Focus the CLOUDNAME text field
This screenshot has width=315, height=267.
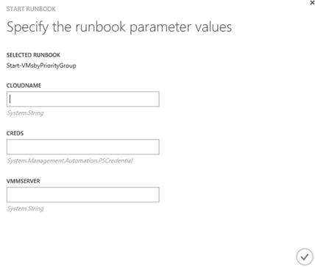[x=83, y=99]
